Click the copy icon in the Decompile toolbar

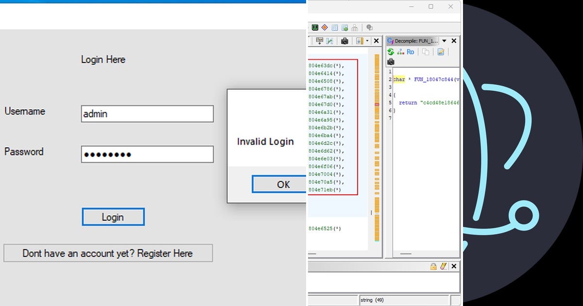coord(426,52)
